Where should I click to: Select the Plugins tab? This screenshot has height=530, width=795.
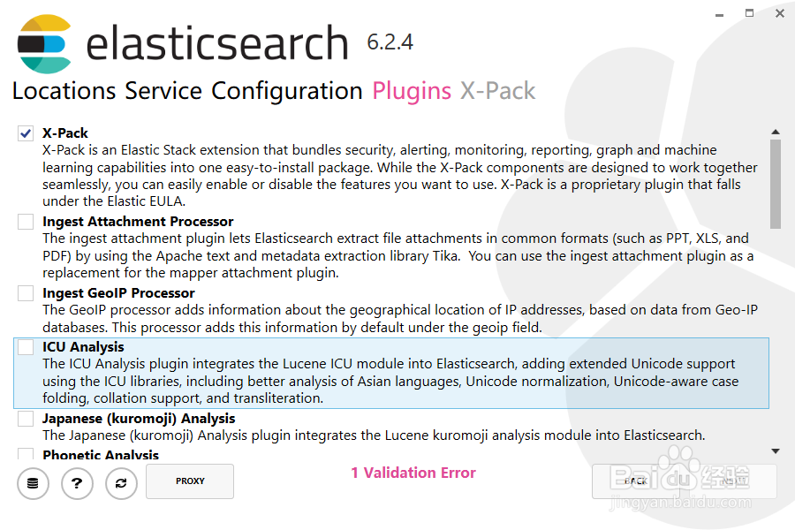pos(411,91)
